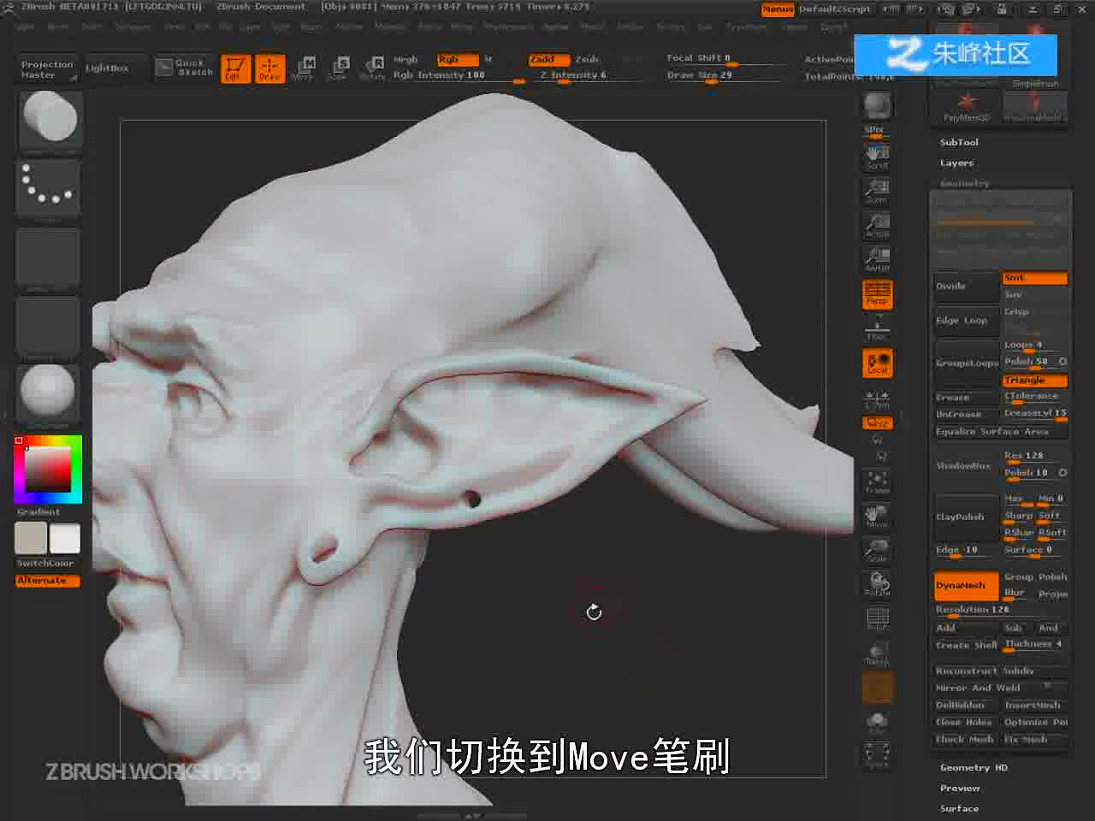Expand the Layers subpalette

[956, 162]
